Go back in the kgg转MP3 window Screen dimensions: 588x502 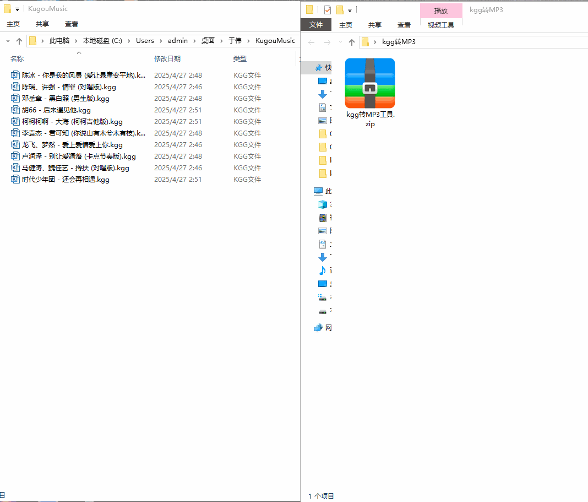pyautogui.click(x=311, y=42)
